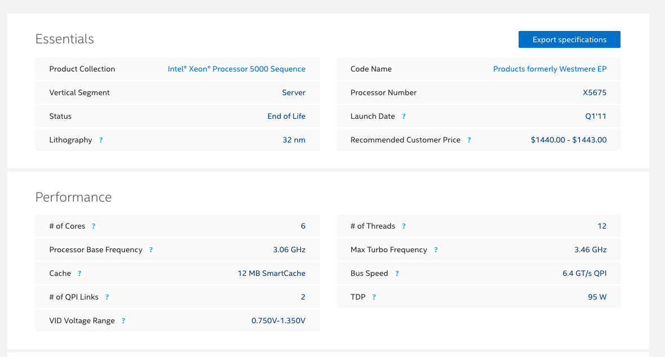Click the # of Cores help icon
This screenshot has width=665, height=357.
(x=93, y=226)
